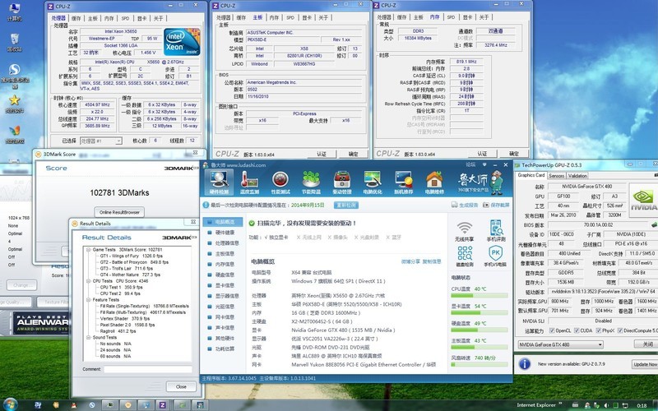
Task: Click the blue info icon in GPU-Z update bar
Action: [x=525, y=363]
